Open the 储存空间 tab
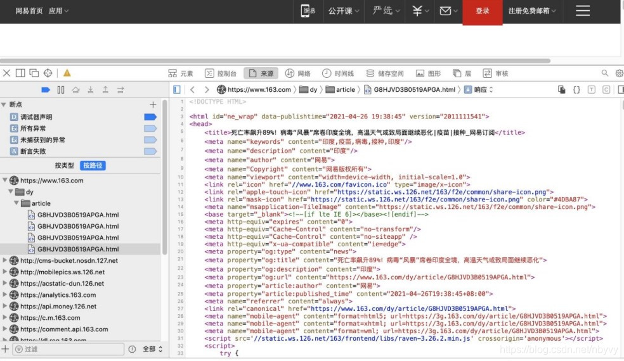 (x=384, y=73)
